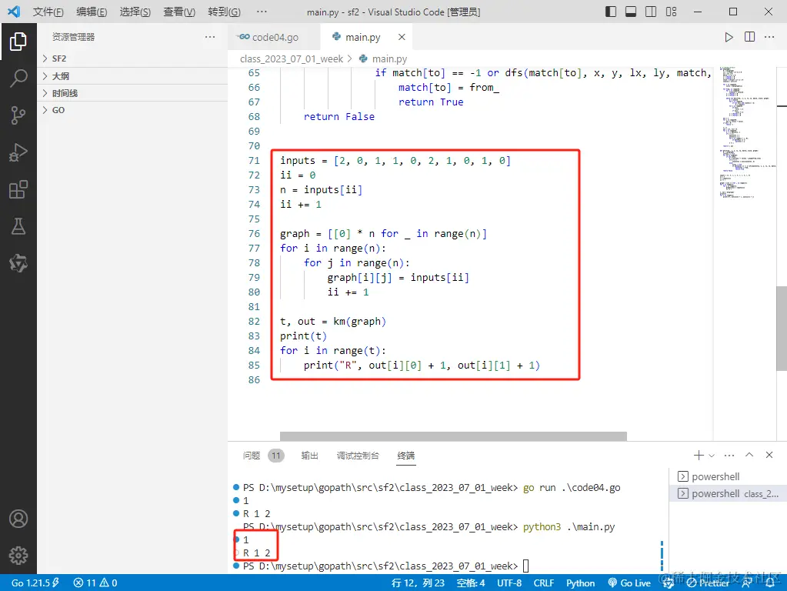Click the Go 1.21.5 version status item

click(35, 583)
